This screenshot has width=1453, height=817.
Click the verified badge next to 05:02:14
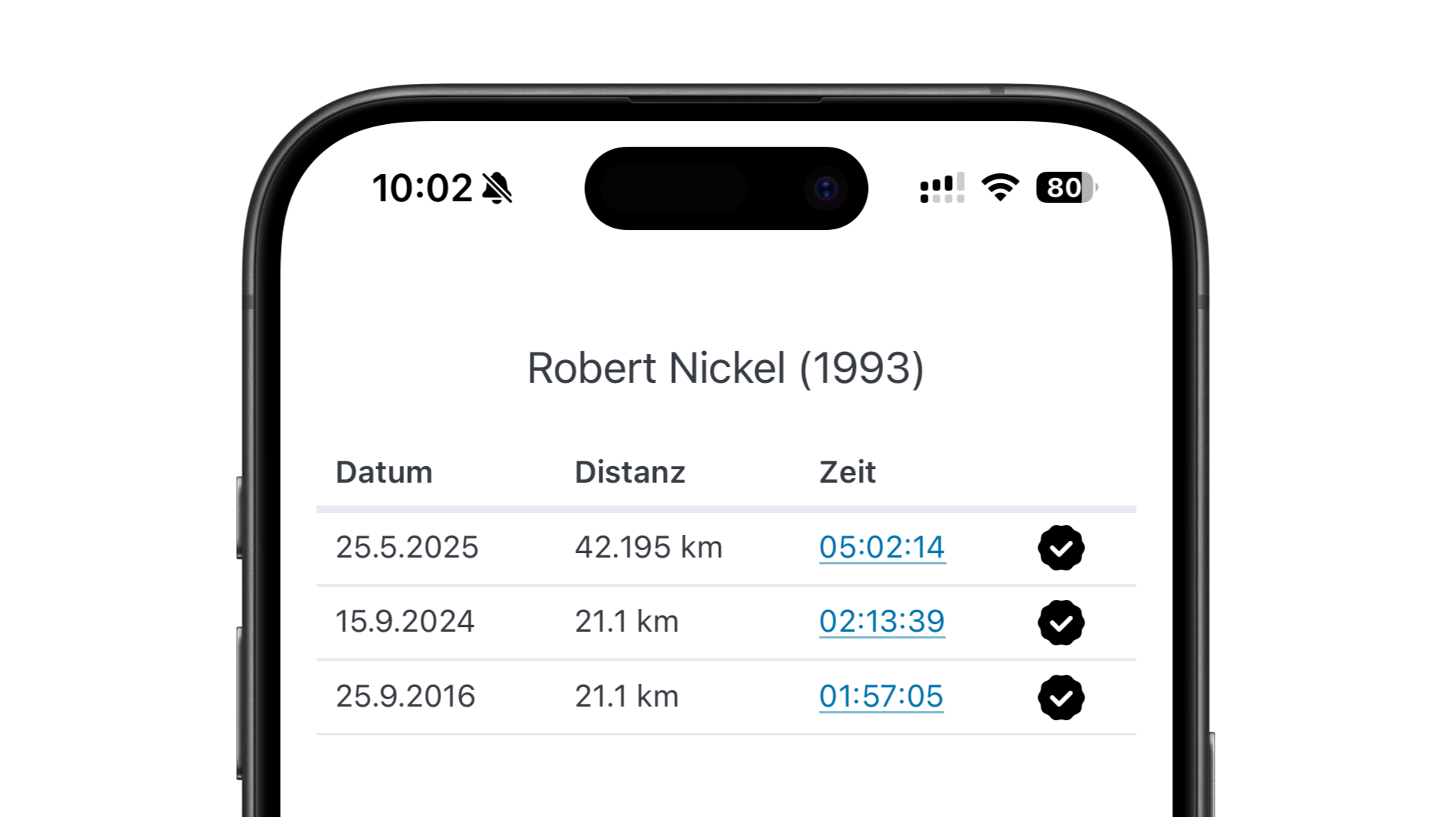tap(1061, 547)
